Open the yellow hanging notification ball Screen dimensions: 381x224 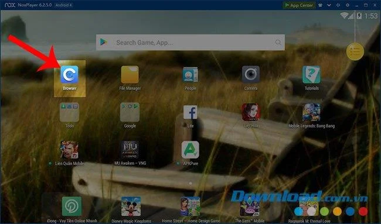[x=355, y=51]
